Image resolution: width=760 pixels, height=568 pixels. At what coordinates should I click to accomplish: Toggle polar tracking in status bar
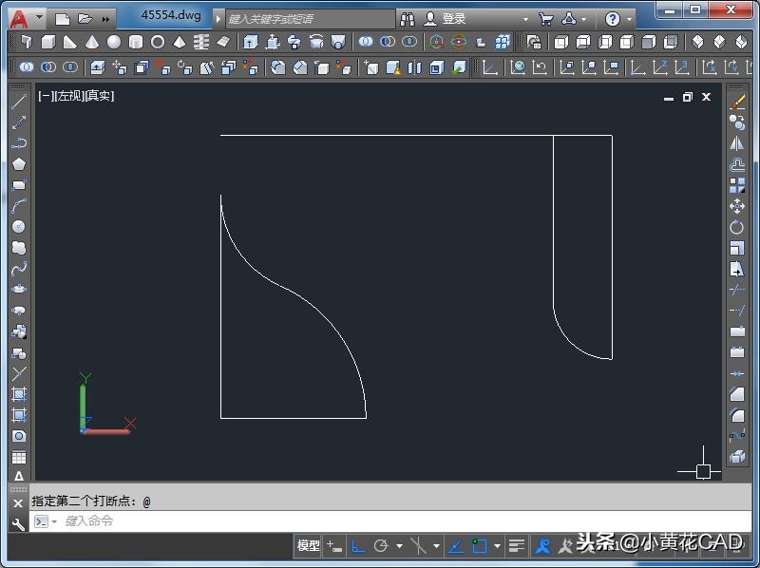pos(381,546)
